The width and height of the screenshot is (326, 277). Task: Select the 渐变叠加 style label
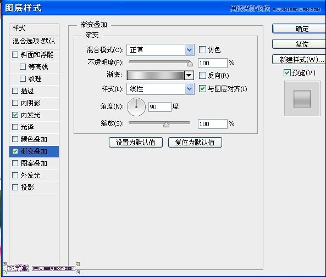pos(34,151)
